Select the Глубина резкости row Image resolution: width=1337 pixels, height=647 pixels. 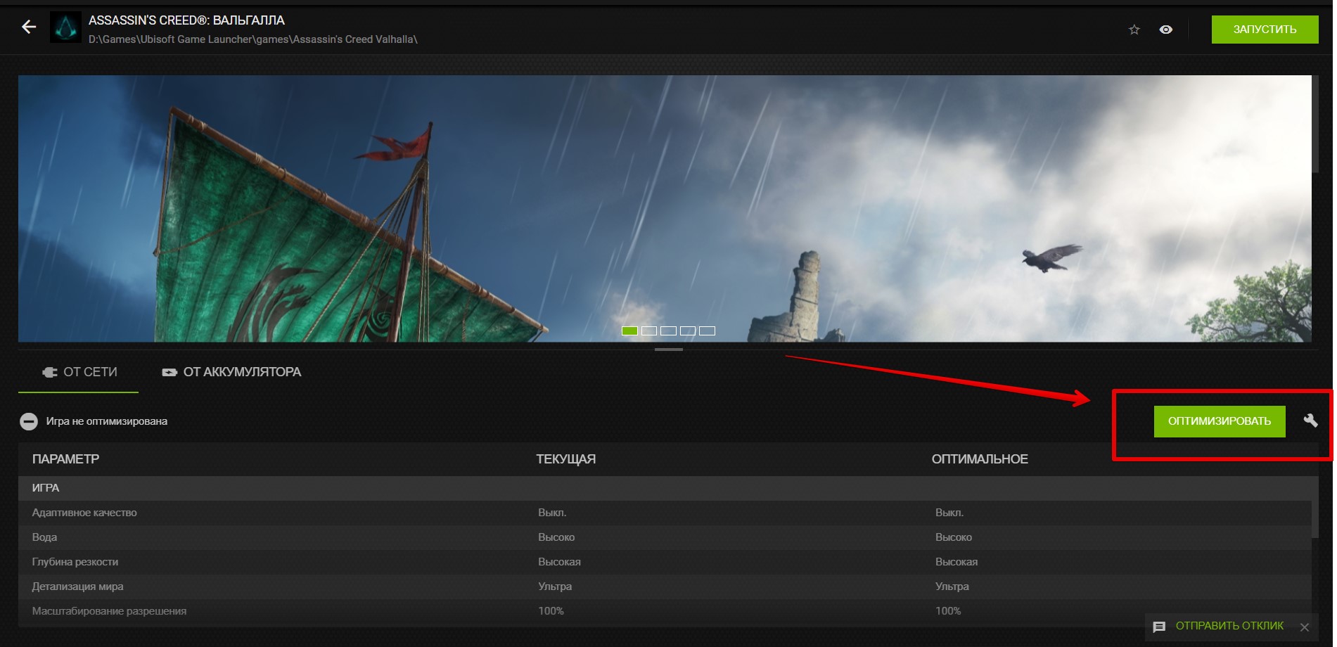[665, 562]
